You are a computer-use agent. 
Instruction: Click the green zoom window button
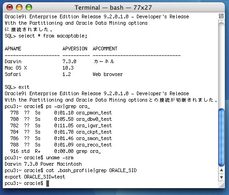click(x=29, y=7)
